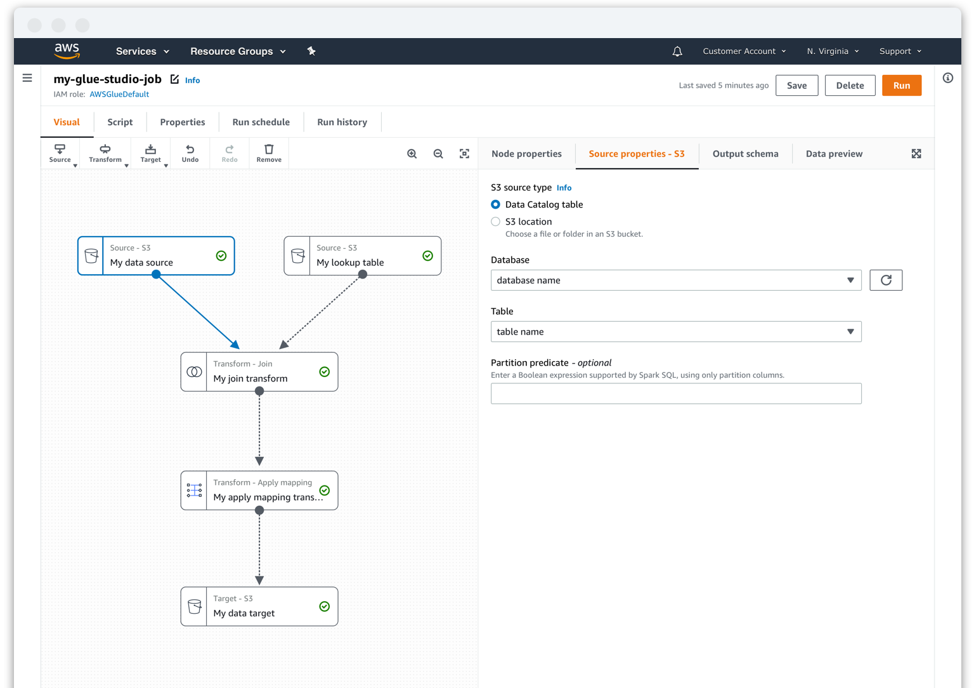Select the S3 location radio option
The height and width of the screenshot is (688, 974).
pos(496,222)
